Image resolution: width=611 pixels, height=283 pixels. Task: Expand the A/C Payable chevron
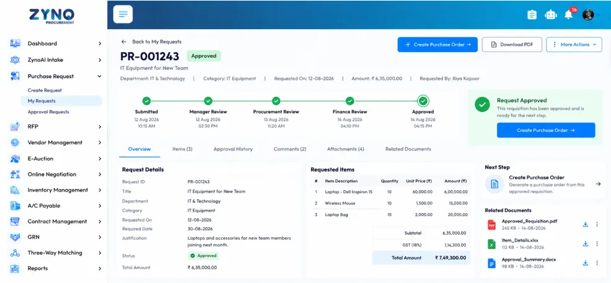coord(100,206)
